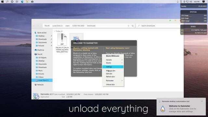Open the big_sur ZIP archive file
The width and height of the screenshot is (208, 117).
[x=62, y=43]
